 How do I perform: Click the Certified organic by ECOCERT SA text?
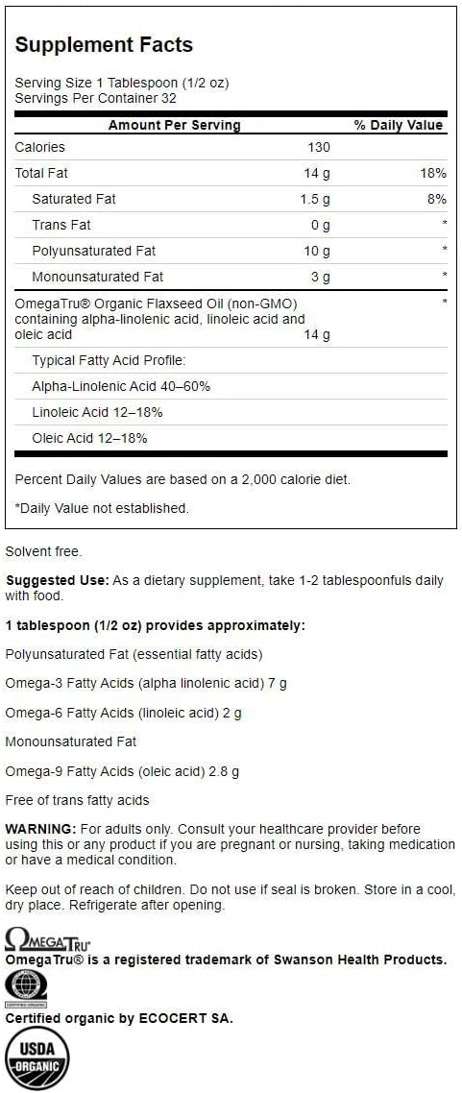(x=119, y=1018)
